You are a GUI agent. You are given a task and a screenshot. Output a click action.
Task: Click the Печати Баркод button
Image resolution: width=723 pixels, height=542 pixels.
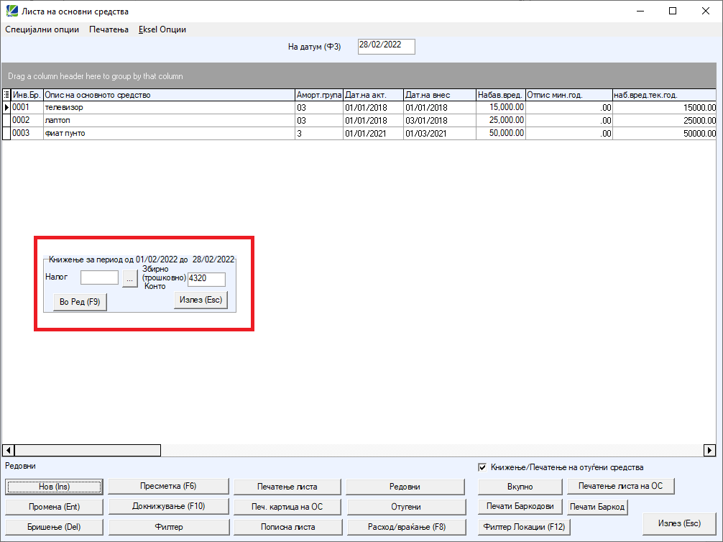click(x=597, y=507)
